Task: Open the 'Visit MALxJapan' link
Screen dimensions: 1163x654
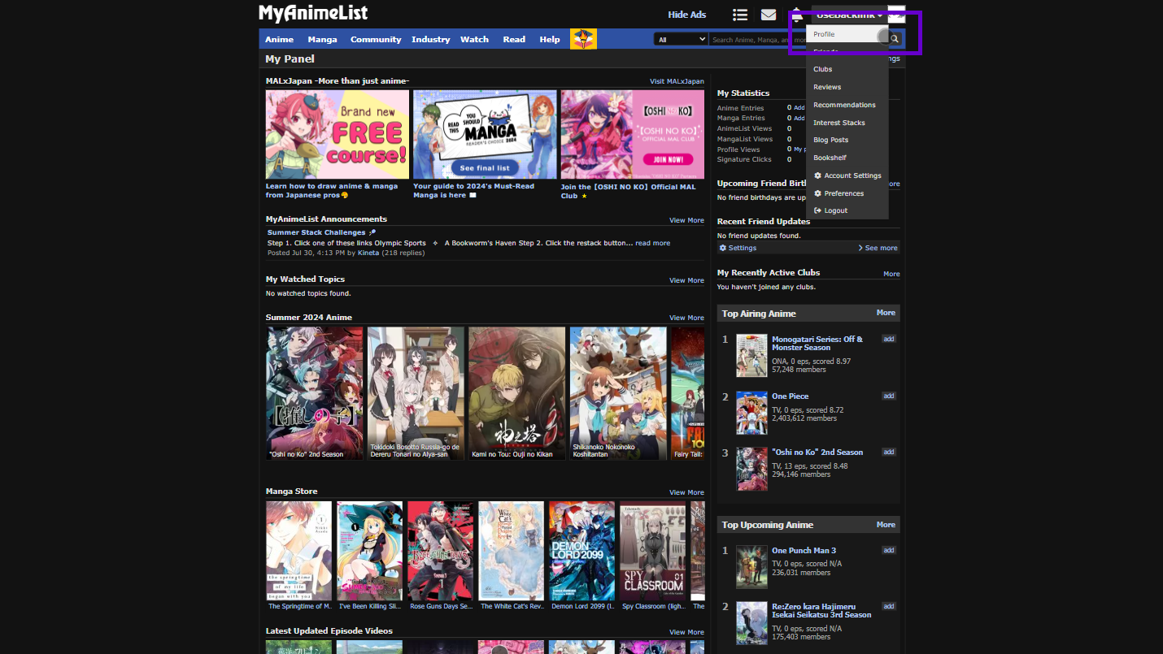Action: (x=675, y=81)
